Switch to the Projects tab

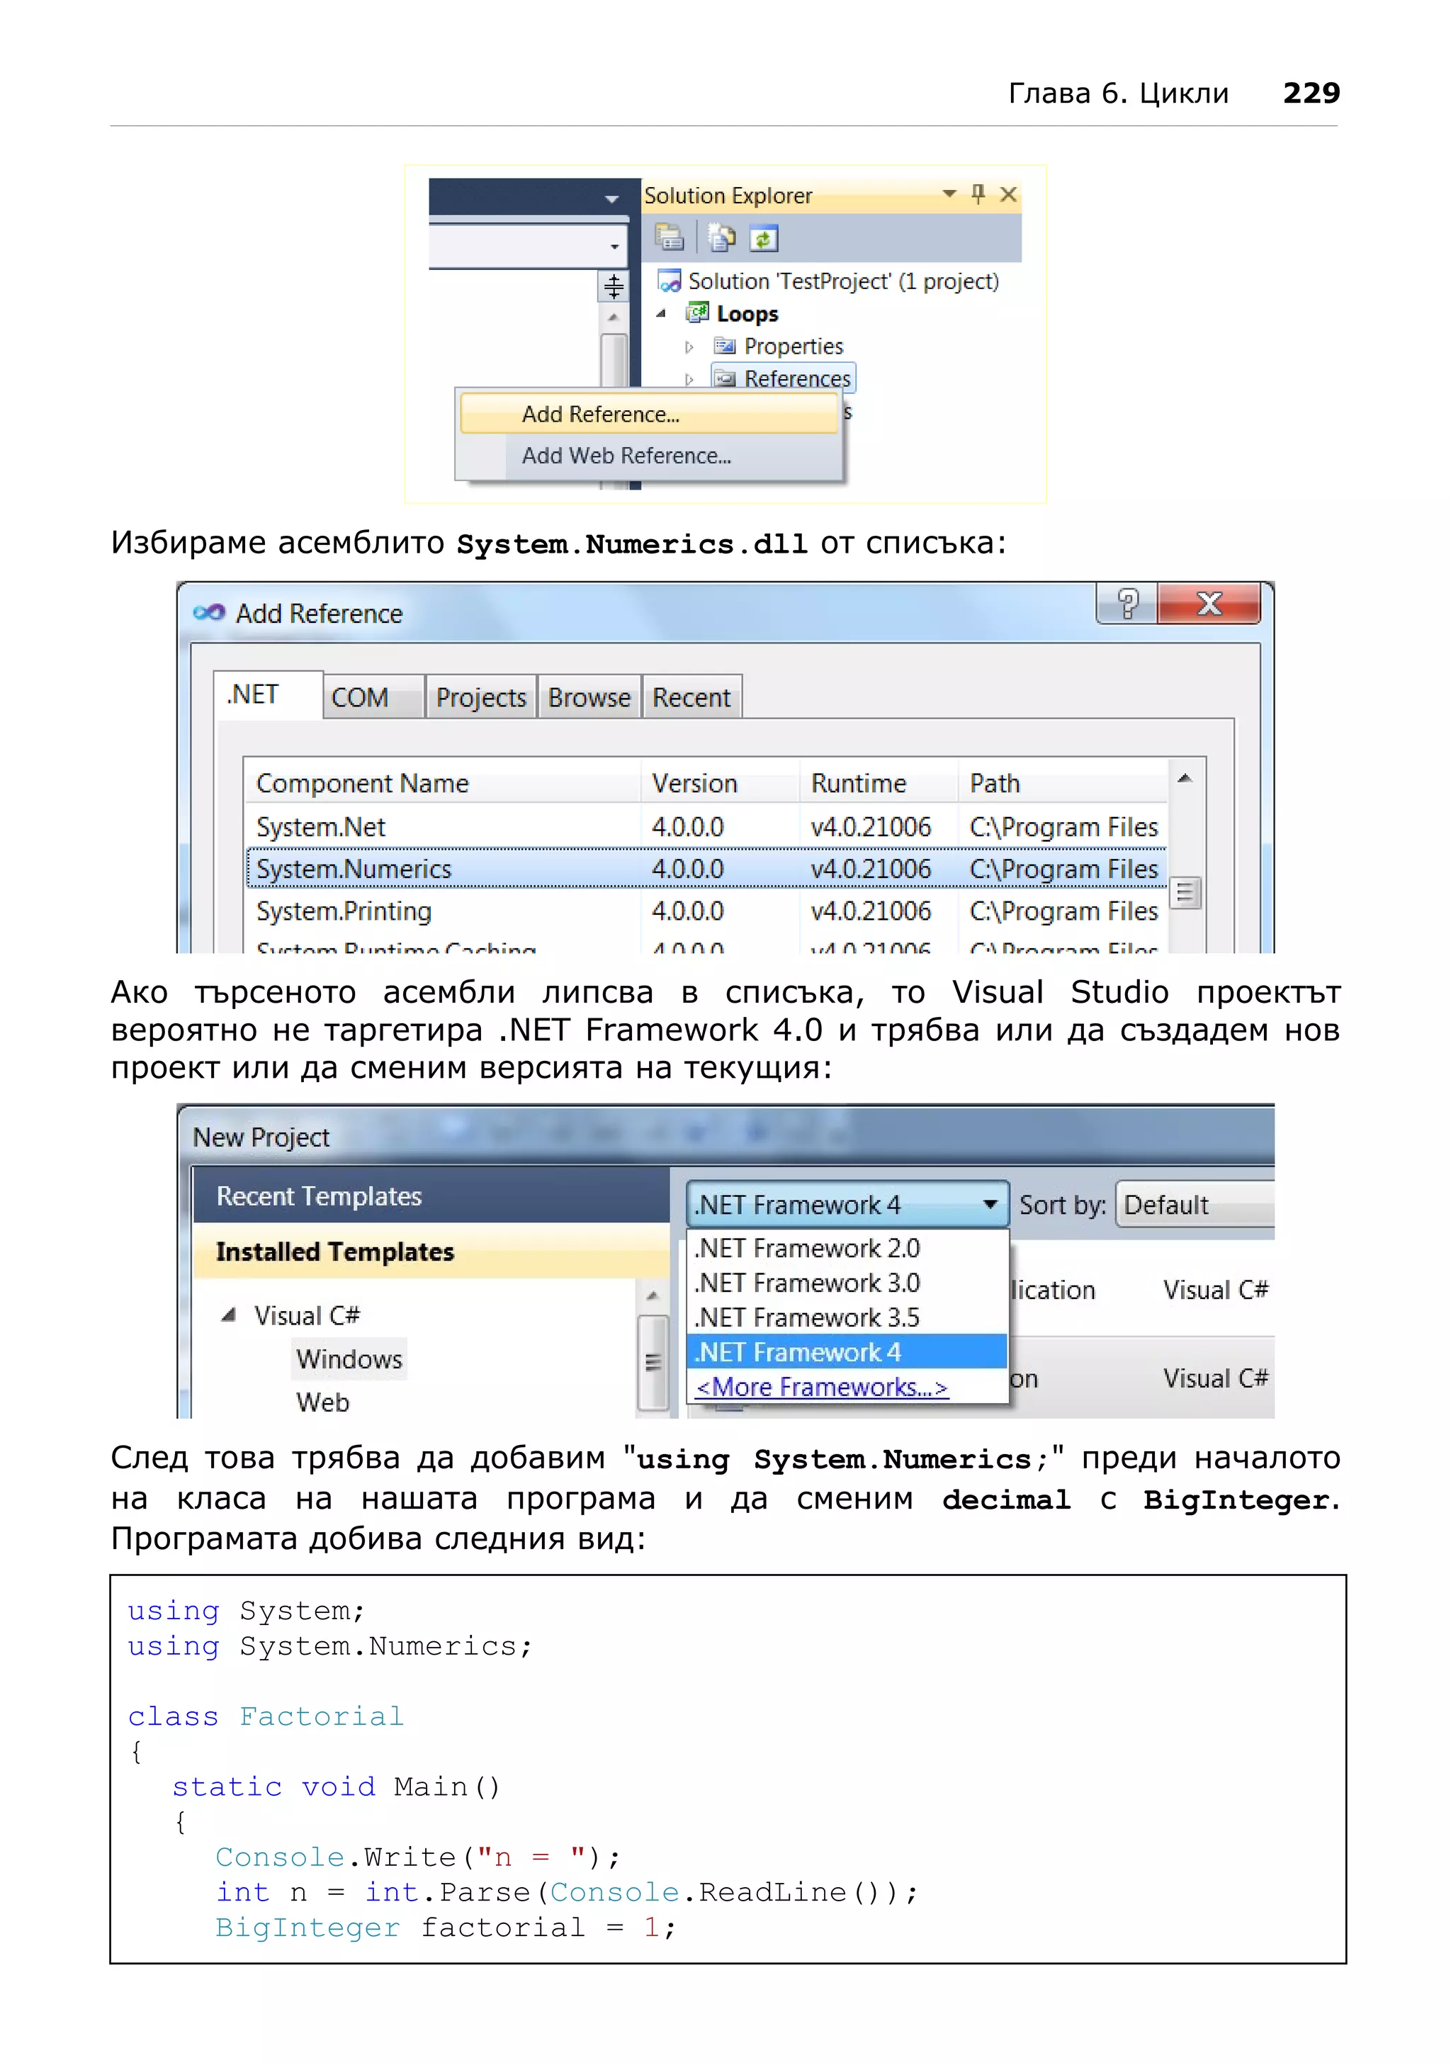(x=481, y=697)
